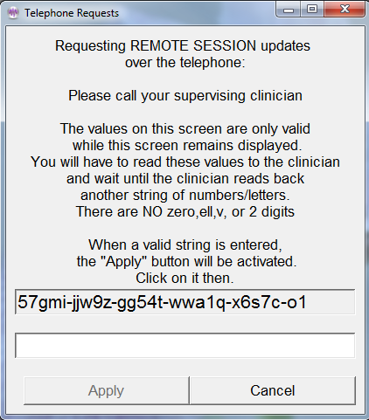Close the Telephone Requests dialog with red X

[345, 9]
